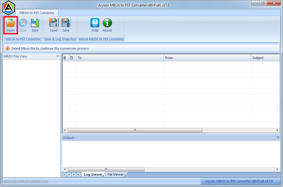Image resolution: width=283 pixels, height=187 pixels.
Task: Click Output panel scroll left arrow
Action: point(65,169)
